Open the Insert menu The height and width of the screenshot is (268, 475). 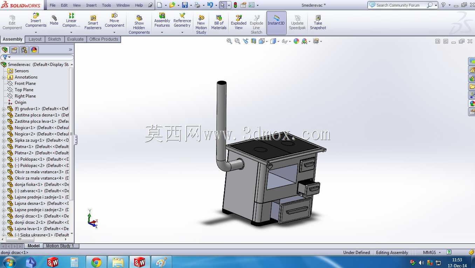(x=91, y=5)
